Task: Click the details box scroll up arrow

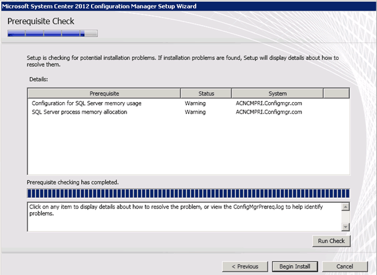Action: coord(345,207)
